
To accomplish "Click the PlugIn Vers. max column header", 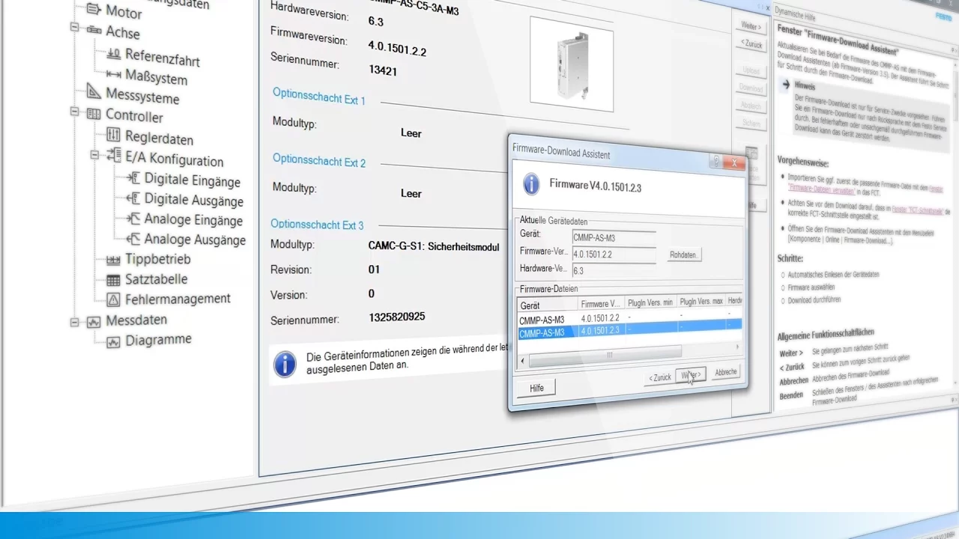I will click(701, 301).
